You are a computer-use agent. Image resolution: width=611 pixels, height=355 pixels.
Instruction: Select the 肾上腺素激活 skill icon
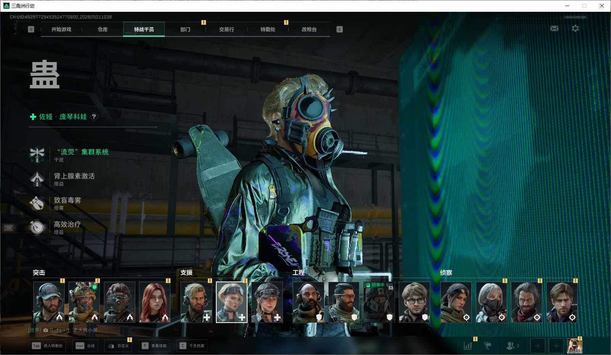pyautogui.click(x=37, y=179)
